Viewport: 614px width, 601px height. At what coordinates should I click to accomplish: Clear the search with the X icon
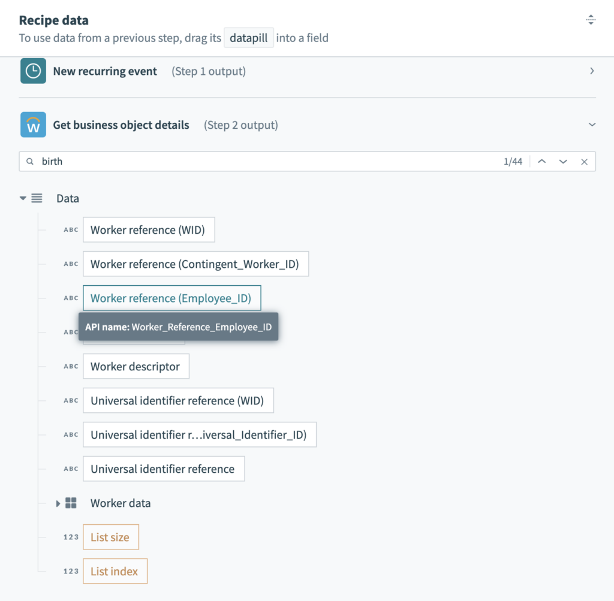tap(585, 161)
